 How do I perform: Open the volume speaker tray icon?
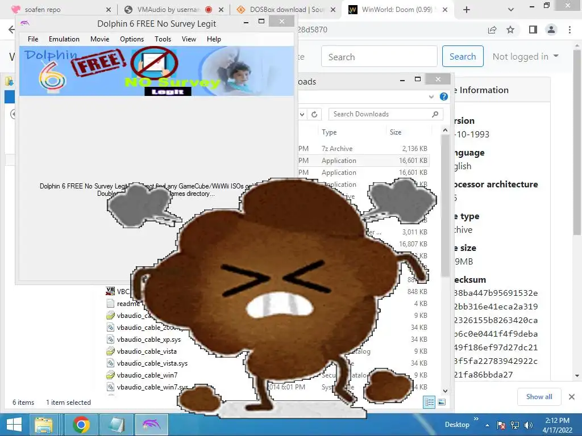(x=529, y=425)
